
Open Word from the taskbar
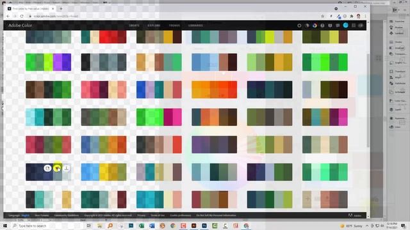pos(152,226)
